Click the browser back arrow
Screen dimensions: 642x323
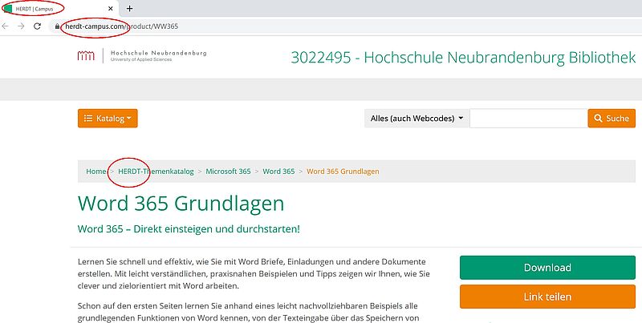click(x=5, y=26)
